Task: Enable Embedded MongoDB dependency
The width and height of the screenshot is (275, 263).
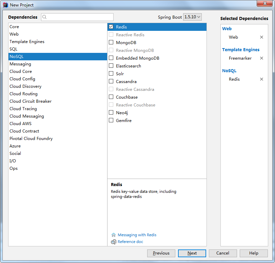Action: click(111, 58)
